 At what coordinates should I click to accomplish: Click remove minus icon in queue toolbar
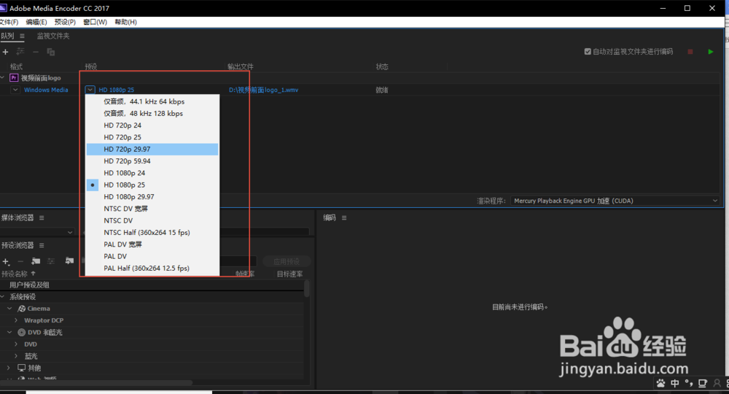click(x=35, y=52)
